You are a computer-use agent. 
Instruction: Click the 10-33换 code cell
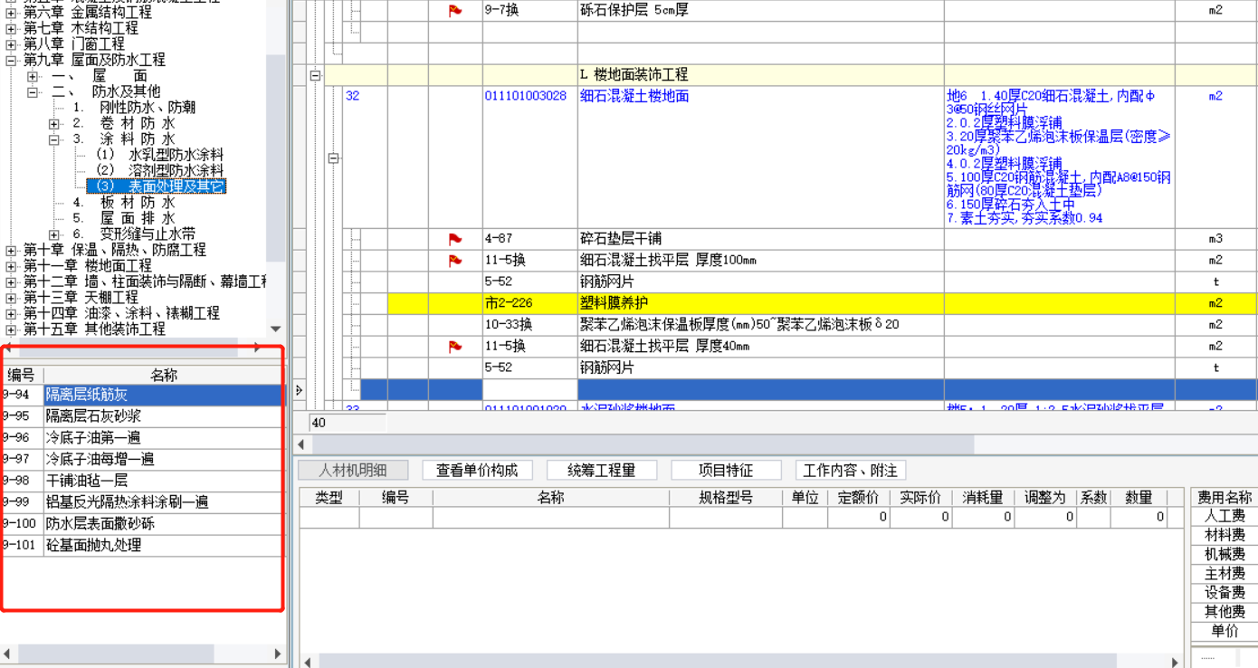(x=530, y=325)
